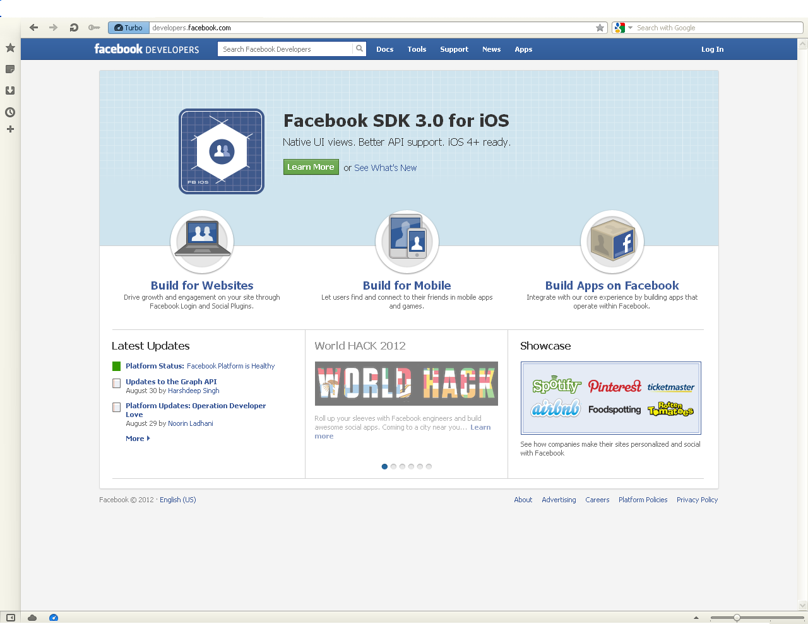The width and height of the screenshot is (808, 624).
Task: Open Noorin Ladhani author link
Action: pos(191,423)
